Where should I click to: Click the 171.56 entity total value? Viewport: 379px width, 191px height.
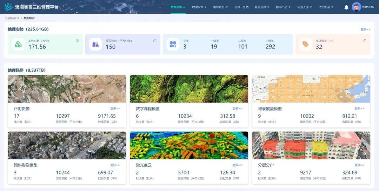pyautogui.click(x=37, y=47)
